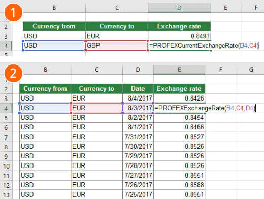Click exchange rate for 7/25/2017
Viewport: 264px width, 199px height.
pyautogui.click(x=179, y=194)
